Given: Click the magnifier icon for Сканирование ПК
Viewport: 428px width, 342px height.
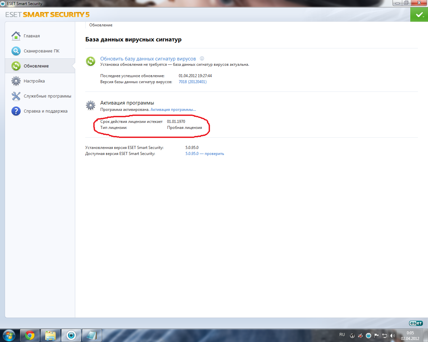Looking at the screenshot, I should click(16, 51).
